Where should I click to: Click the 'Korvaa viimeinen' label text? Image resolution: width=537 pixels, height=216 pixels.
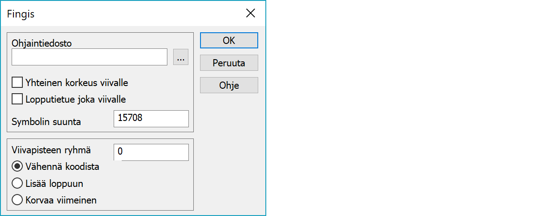click(x=61, y=200)
